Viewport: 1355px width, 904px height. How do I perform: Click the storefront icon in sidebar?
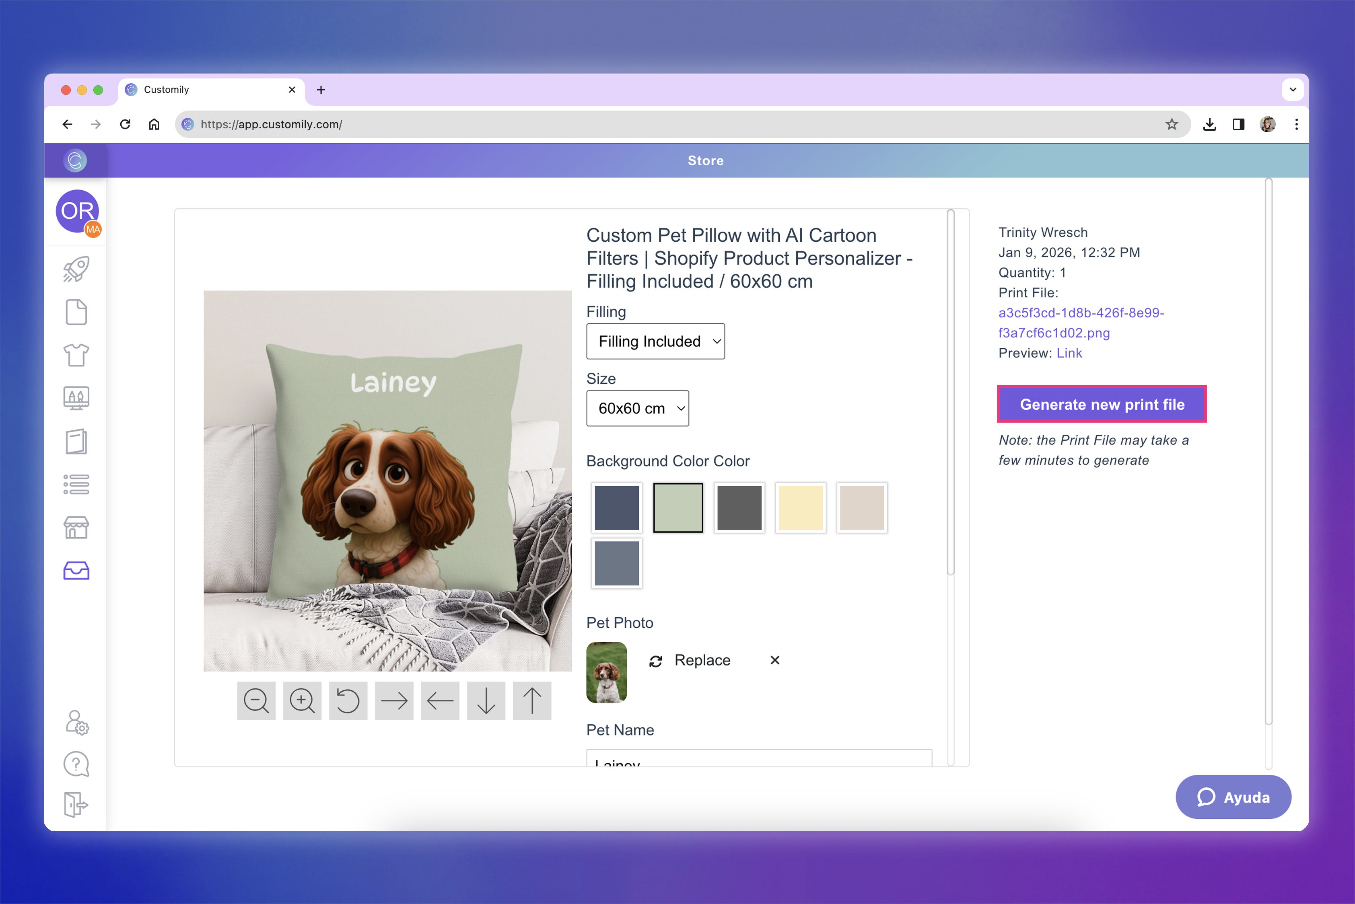(x=76, y=528)
